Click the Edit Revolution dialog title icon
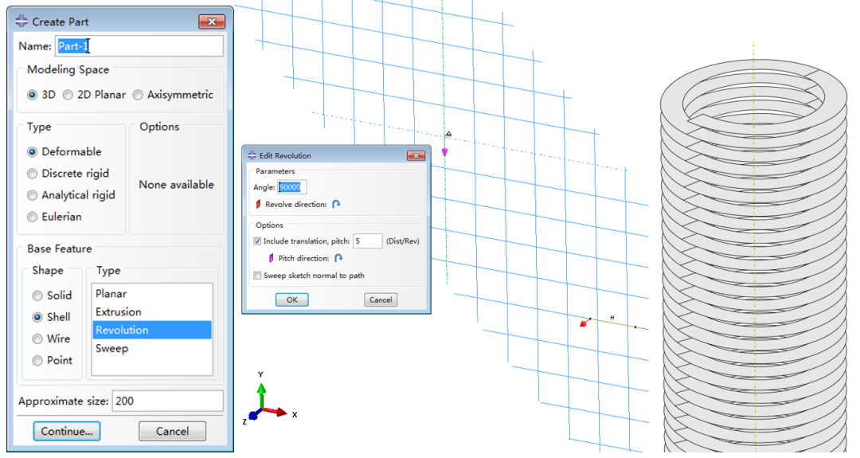The height and width of the screenshot is (458, 860). click(x=252, y=155)
